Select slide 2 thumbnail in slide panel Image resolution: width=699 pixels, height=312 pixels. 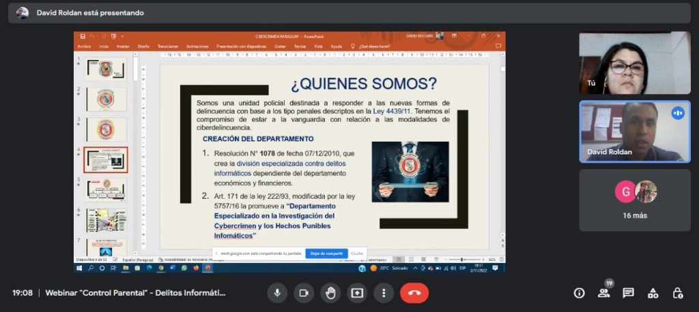click(x=106, y=99)
